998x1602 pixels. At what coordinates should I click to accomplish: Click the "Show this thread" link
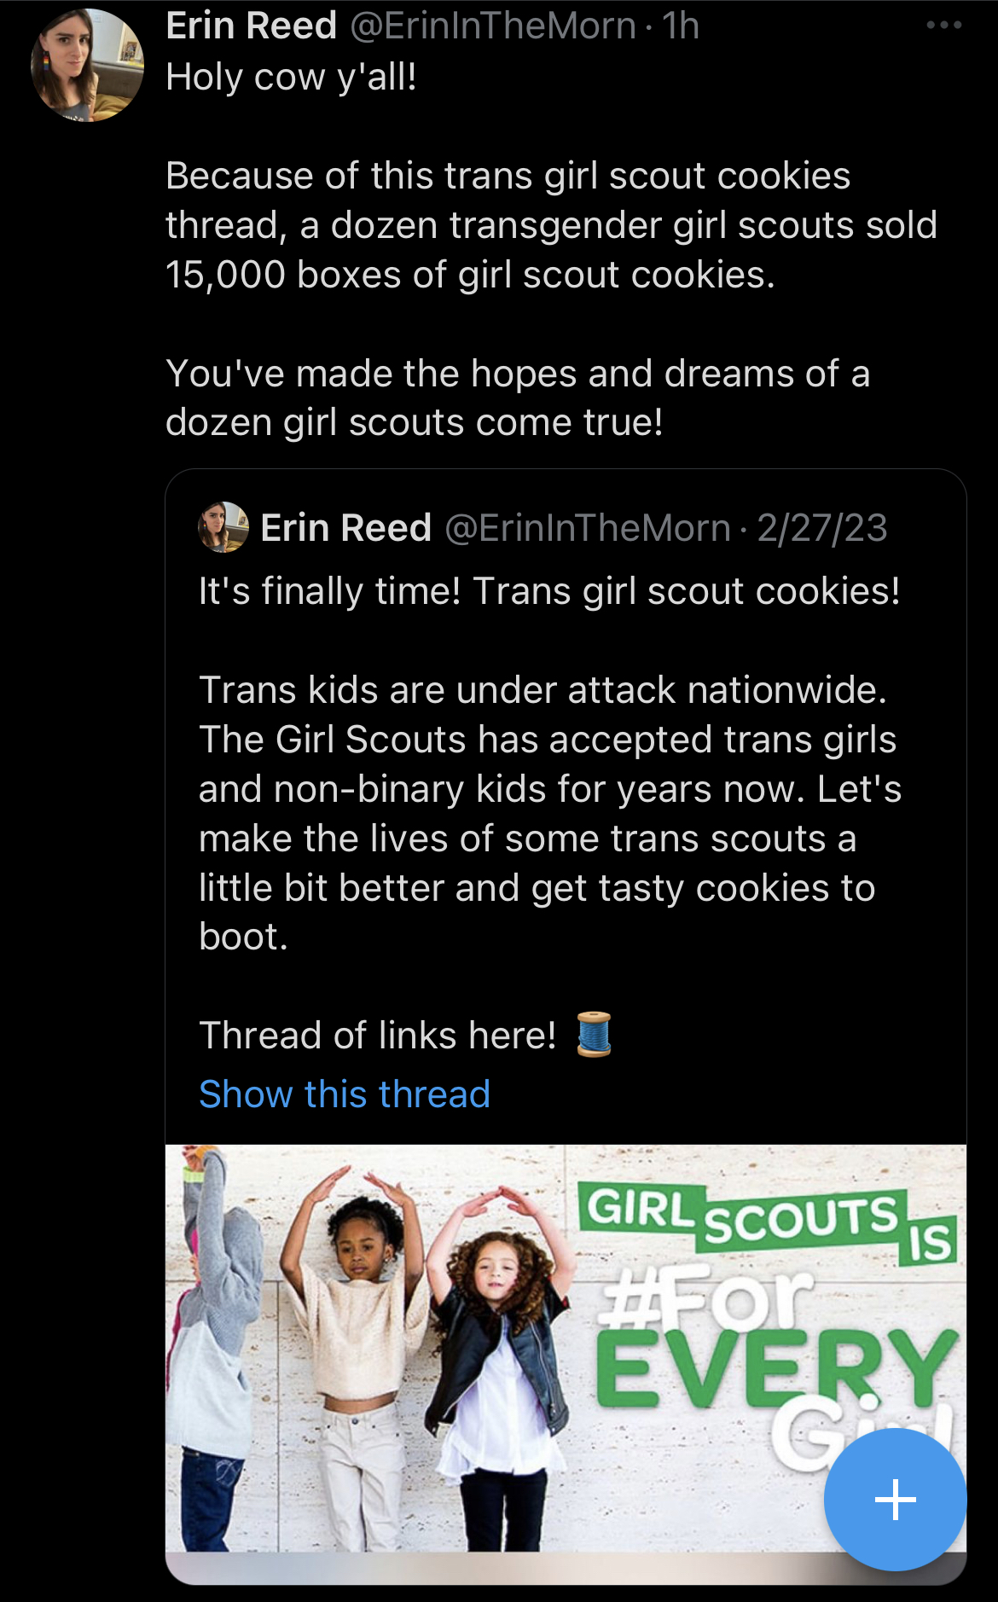(x=345, y=1094)
